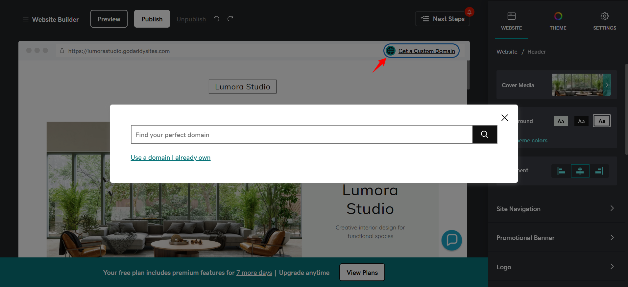Close the domain search dialog

click(505, 118)
